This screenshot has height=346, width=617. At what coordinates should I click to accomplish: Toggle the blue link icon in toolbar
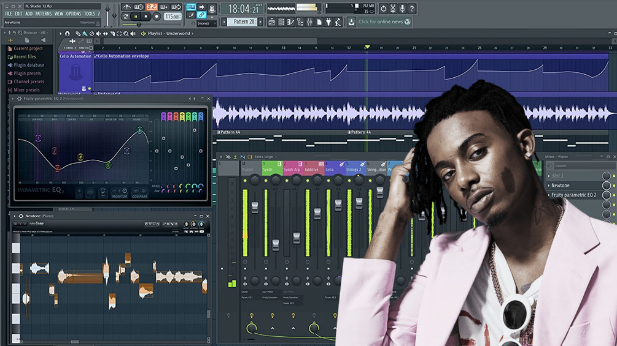pyautogui.click(x=201, y=15)
